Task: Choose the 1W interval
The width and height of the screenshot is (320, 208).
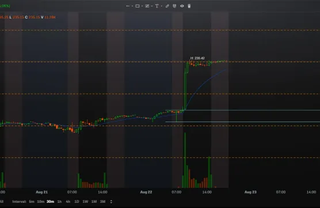Action: click(85, 202)
